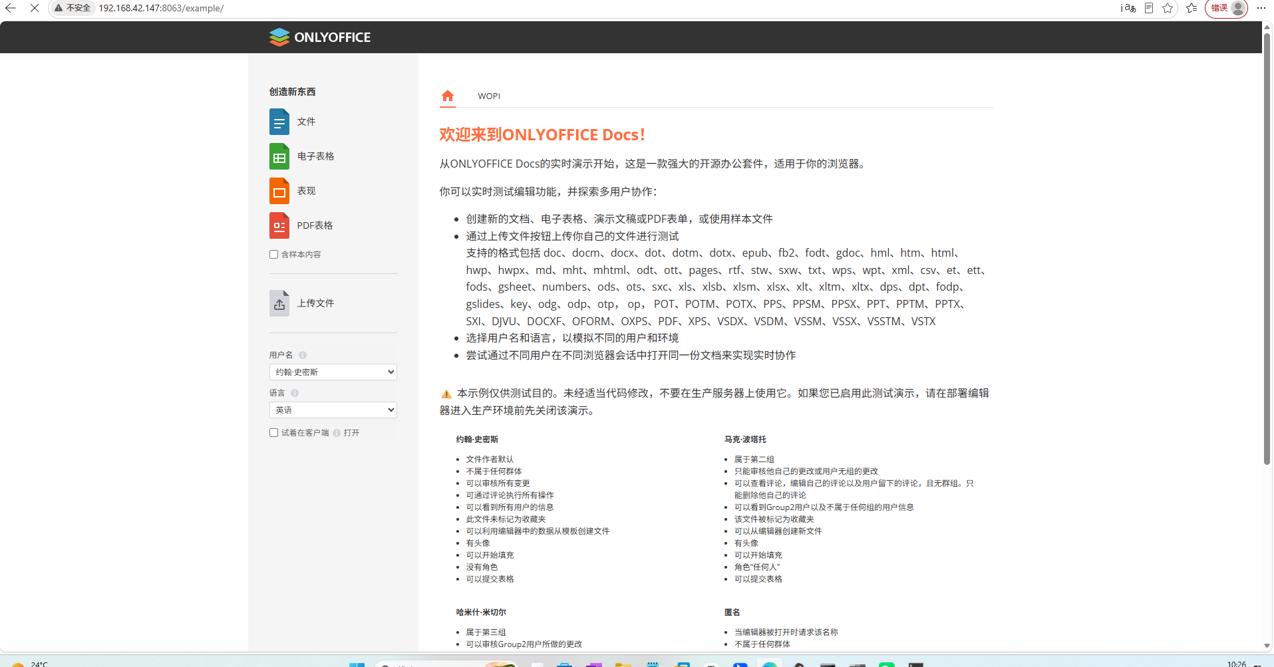Click the ONLYOFFICE logo in header
The width and height of the screenshot is (1274, 667).
(320, 37)
